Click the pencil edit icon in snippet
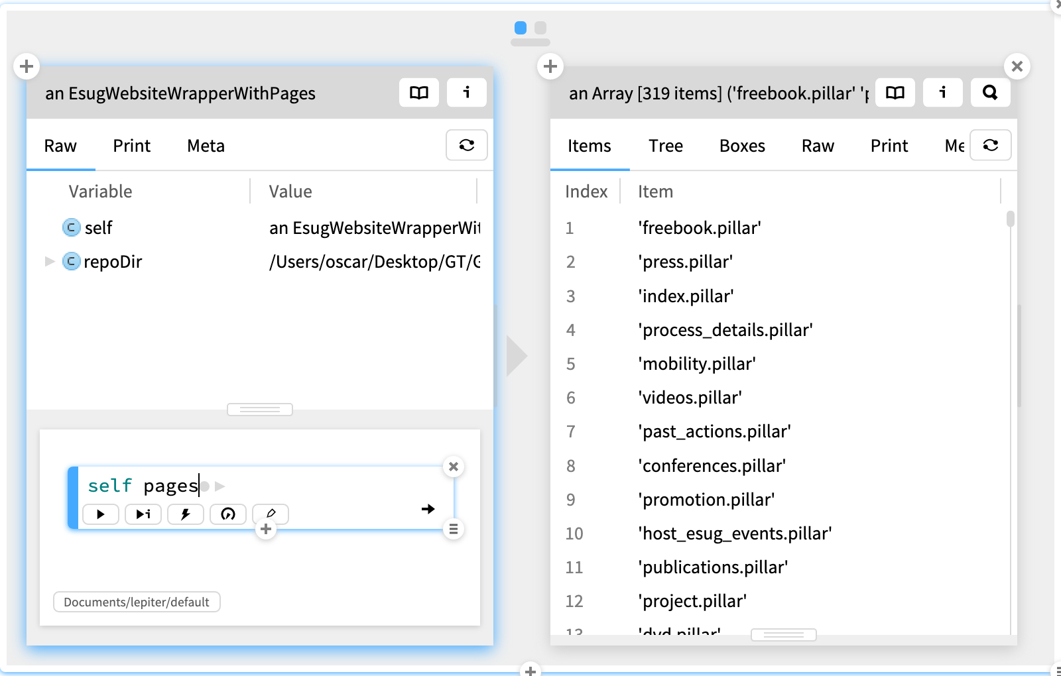The image size is (1061, 676). coord(271,514)
